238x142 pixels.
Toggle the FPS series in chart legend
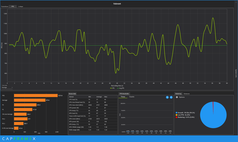112,88
